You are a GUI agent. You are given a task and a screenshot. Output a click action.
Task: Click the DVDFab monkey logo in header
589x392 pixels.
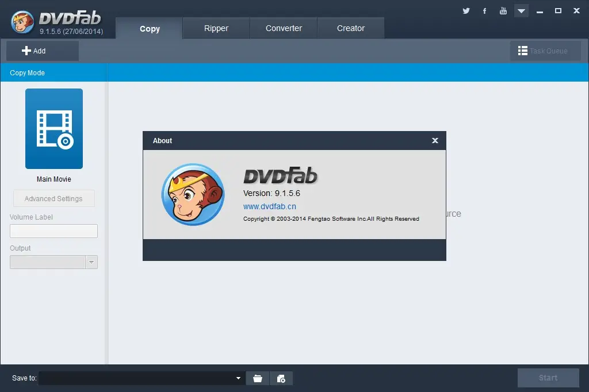click(22, 22)
